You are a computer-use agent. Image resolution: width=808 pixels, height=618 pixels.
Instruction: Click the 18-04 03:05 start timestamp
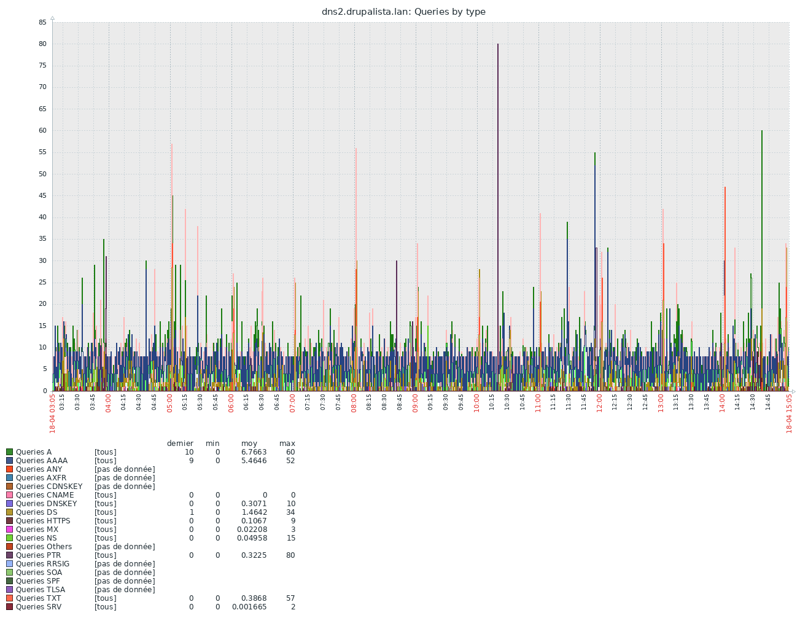click(53, 413)
